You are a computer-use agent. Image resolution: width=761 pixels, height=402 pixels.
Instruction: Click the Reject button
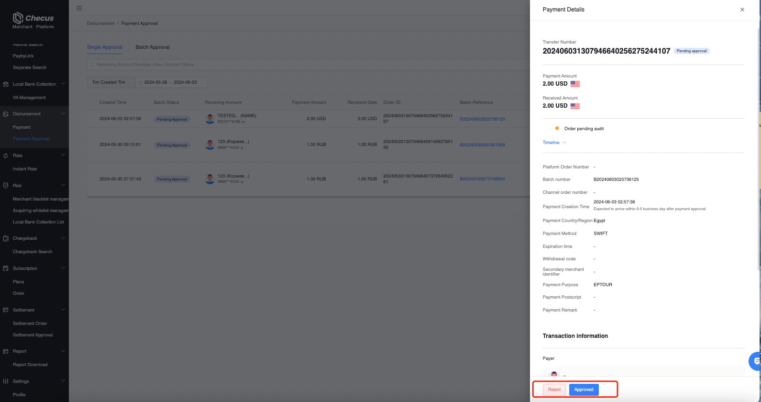tap(554, 390)
